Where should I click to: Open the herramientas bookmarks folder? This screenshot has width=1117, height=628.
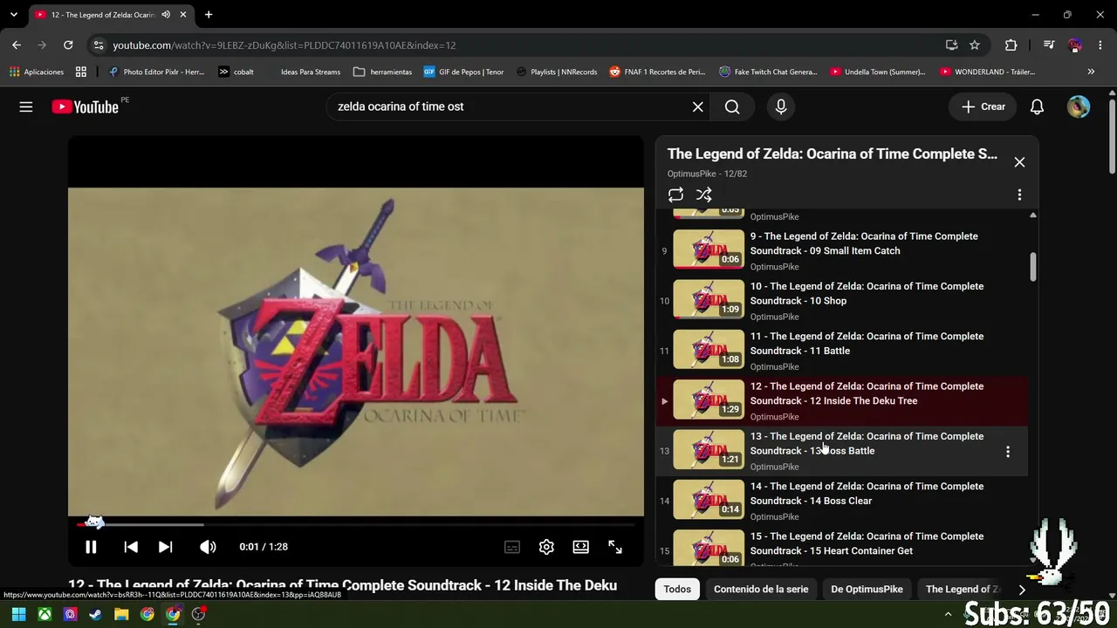[382, 72]
